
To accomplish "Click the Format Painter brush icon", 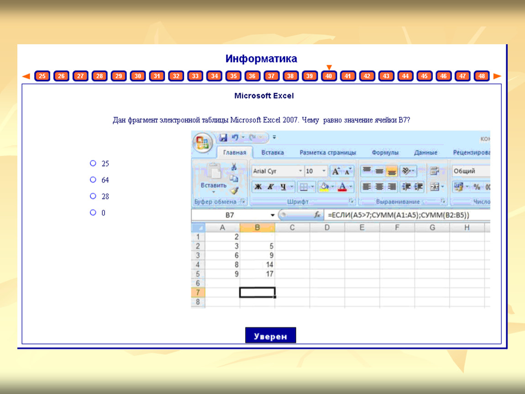I will click(234, 191).
